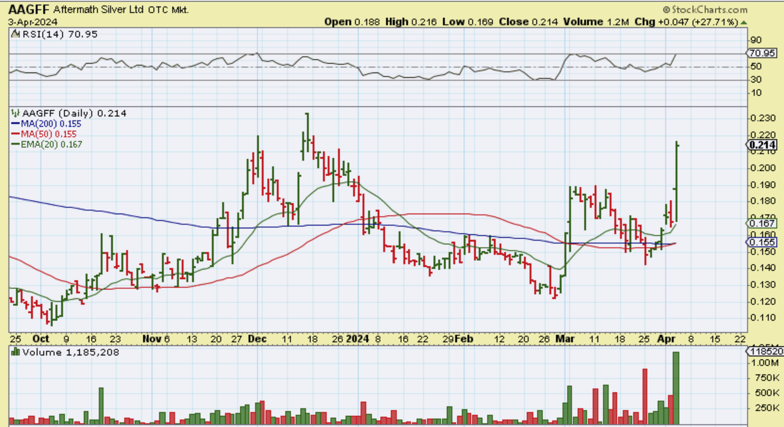Click the 2024 label on date axis
The width and height of the screenshot is (784, 427).
coord(357,339)
